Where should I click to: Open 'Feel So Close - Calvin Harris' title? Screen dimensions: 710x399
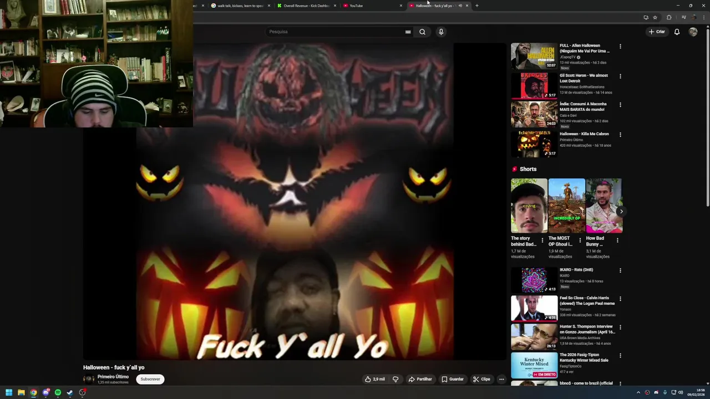587,300
